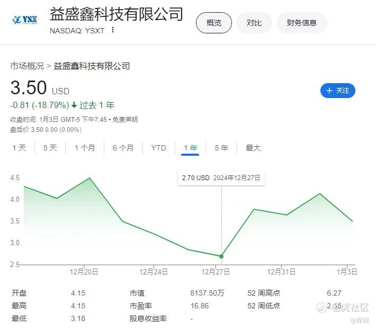The height and width of the screenshot is (329, 376).
Task: Switch chart to 1 个月 range
Action: pyautogui.click(x=85, y=148)
